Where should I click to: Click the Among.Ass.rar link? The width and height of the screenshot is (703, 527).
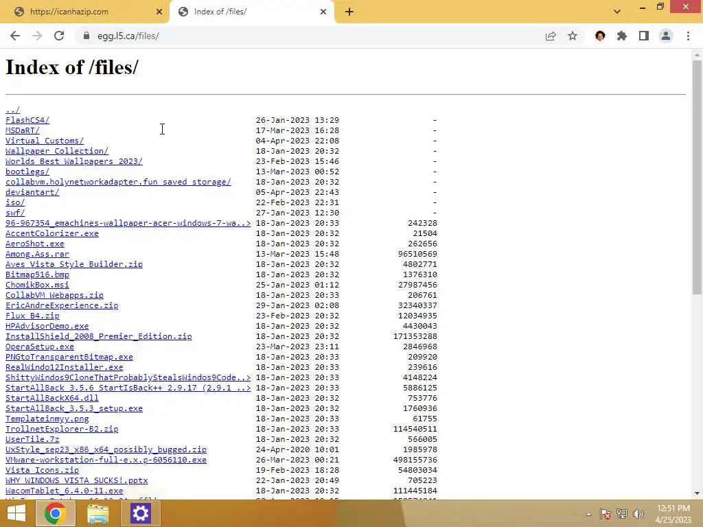37,254
